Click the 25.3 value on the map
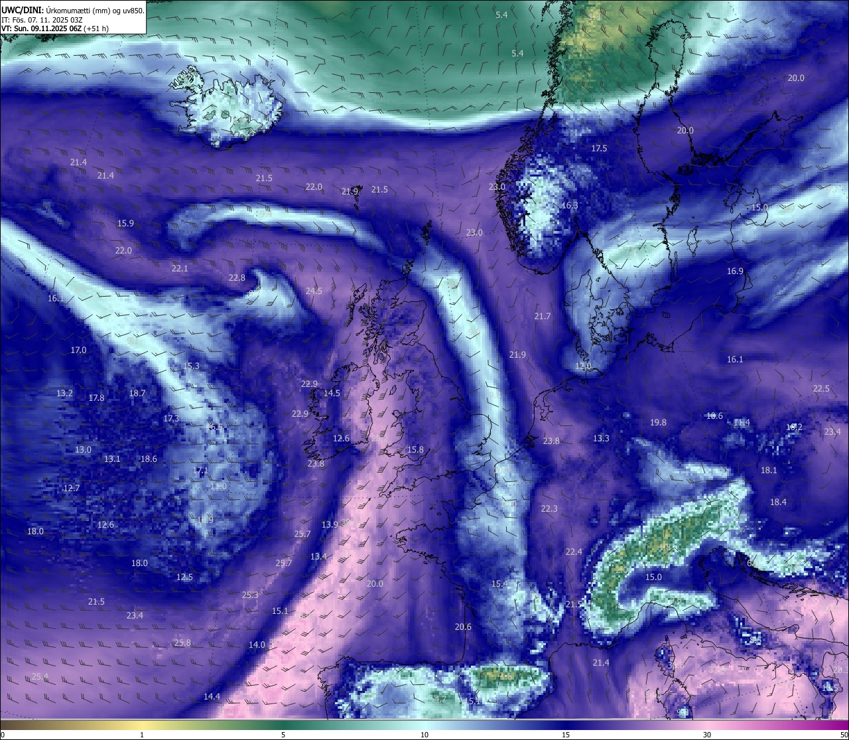Viewport: 849px width, 740px height. pyautogui.click(x=250, y=595)
